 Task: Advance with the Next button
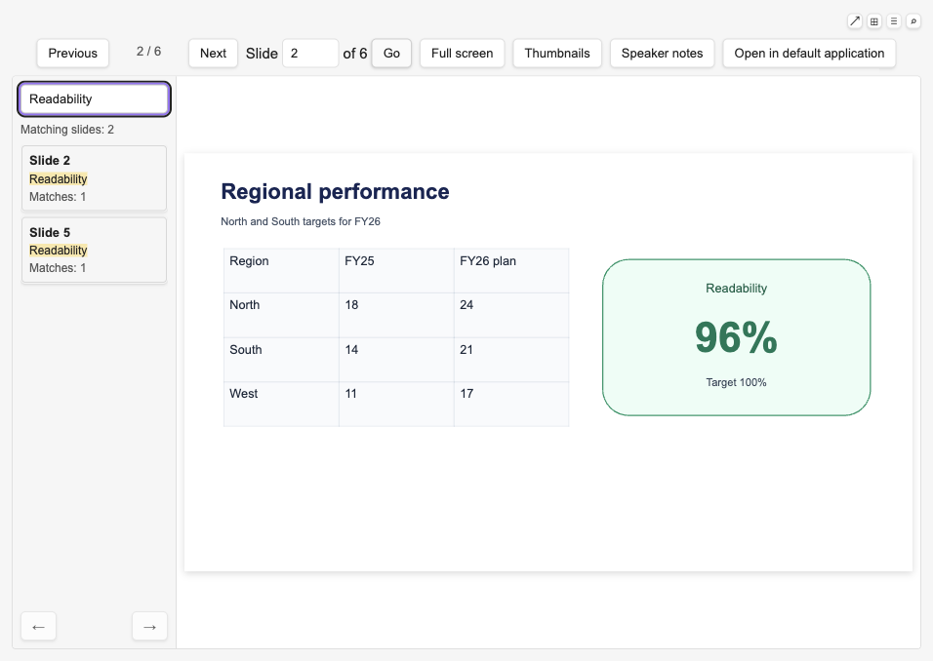(213, 54)
